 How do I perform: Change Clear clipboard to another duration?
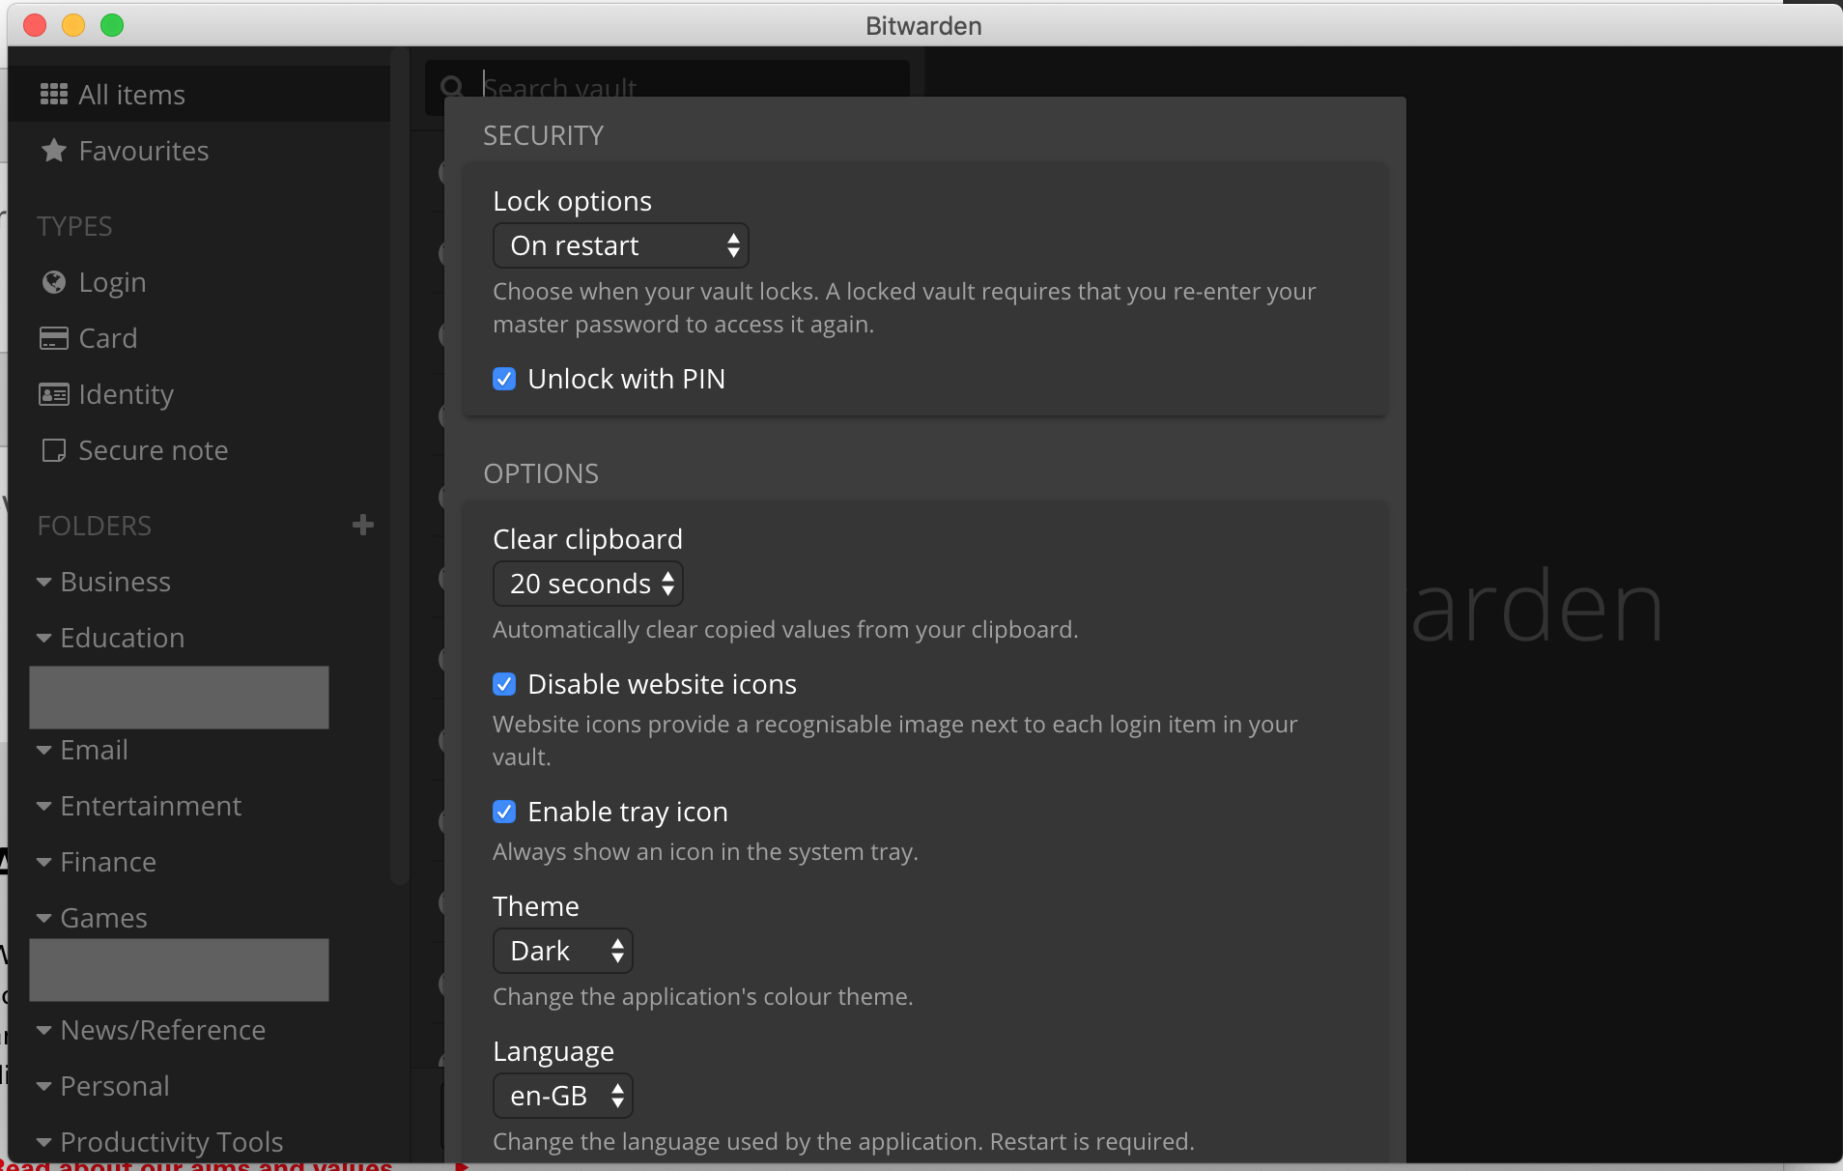pyautogui.click(x=587, y=583)
